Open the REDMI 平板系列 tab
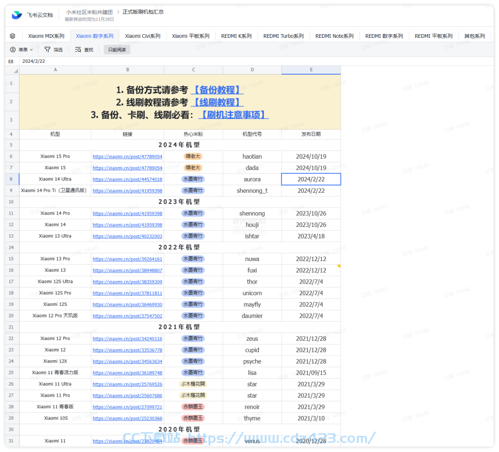The width and height of the screenshot is (499, 452). tap(433, 36)
